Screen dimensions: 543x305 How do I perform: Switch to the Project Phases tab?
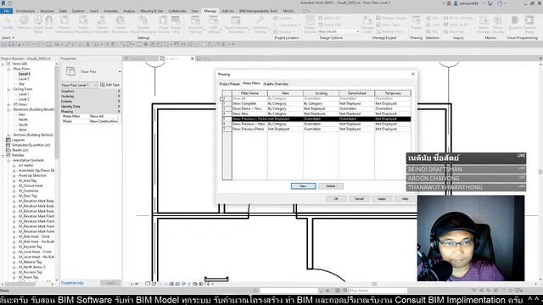(x=229, y=84)
